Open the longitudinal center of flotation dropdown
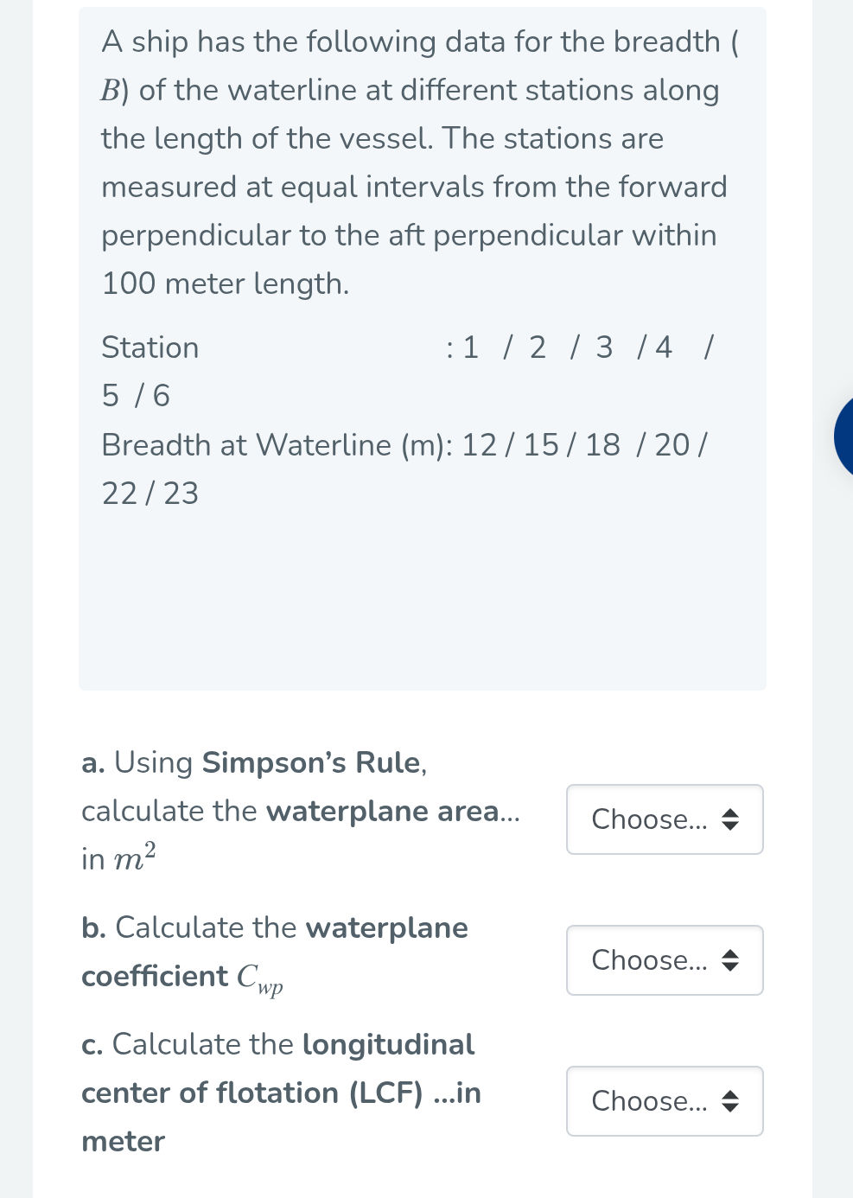 pos(664,1101)
